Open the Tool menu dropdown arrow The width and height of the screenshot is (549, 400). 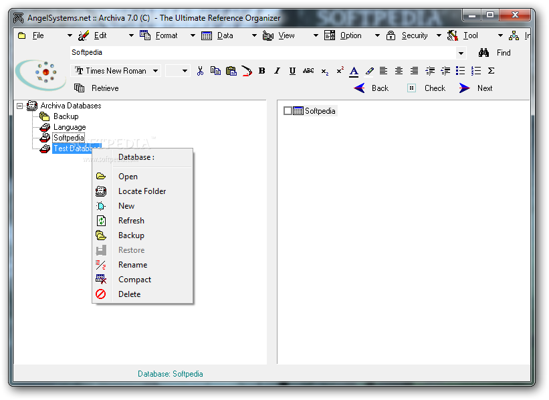tap(500, 35)
